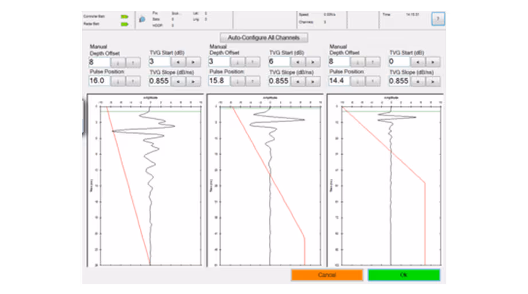Lower Pulse Position 14.4 with down arrow
Viewport: 528px width, 294px height.
[358, 81]
